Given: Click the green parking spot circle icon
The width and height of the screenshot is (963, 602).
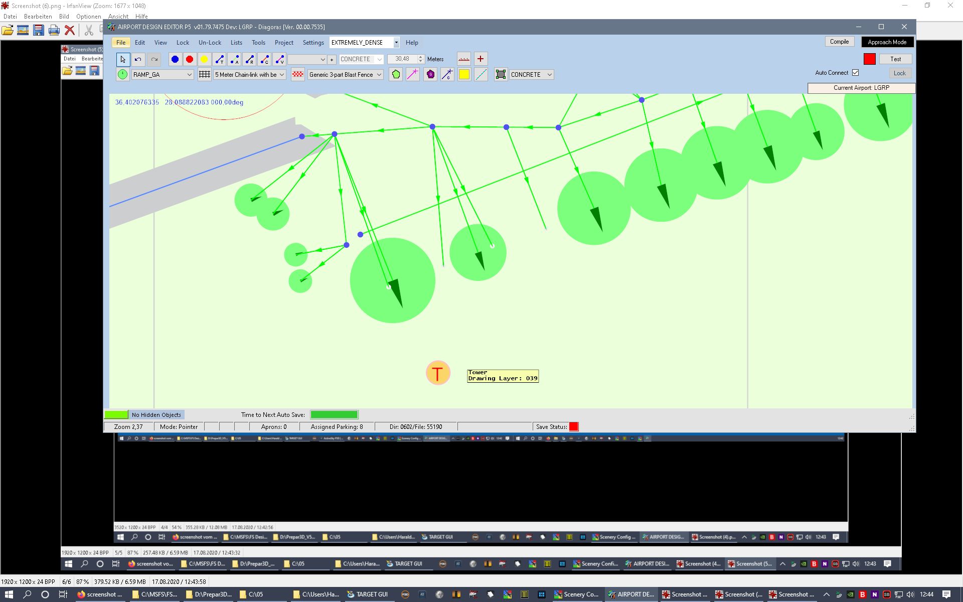Looking at the screenshot, I should 123,75.
